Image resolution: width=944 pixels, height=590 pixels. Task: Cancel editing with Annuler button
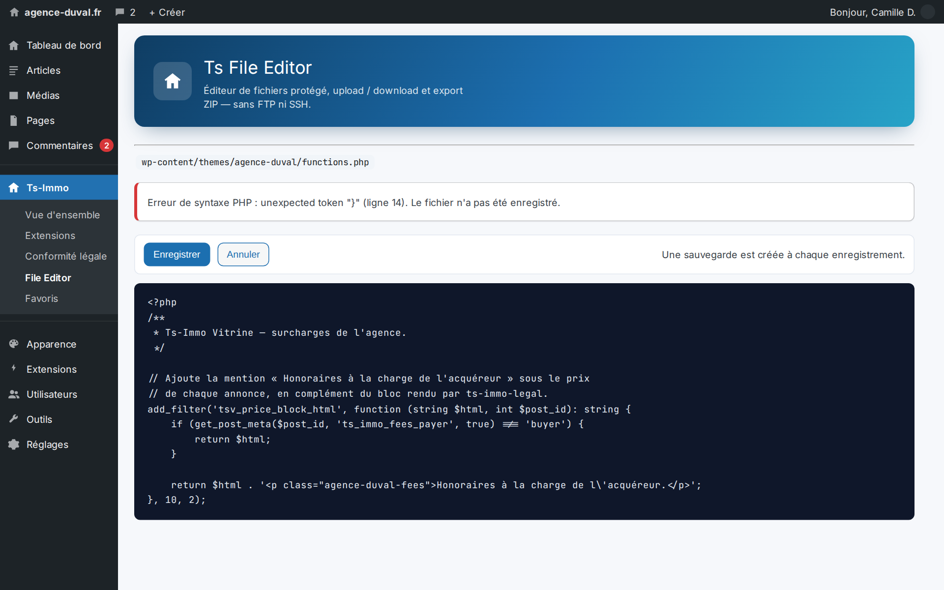tap(243, 254)
